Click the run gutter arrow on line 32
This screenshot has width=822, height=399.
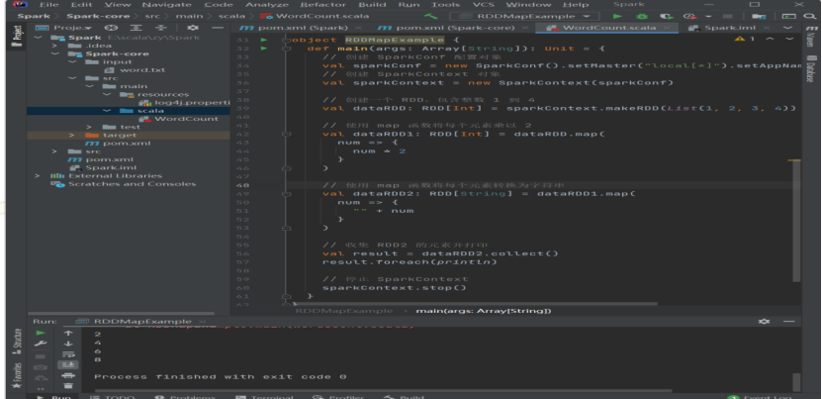(x=264, y=49)
